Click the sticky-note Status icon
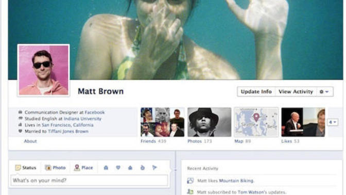Image resolution: width=346 pixels, height=195 pixels. [18, 168]
